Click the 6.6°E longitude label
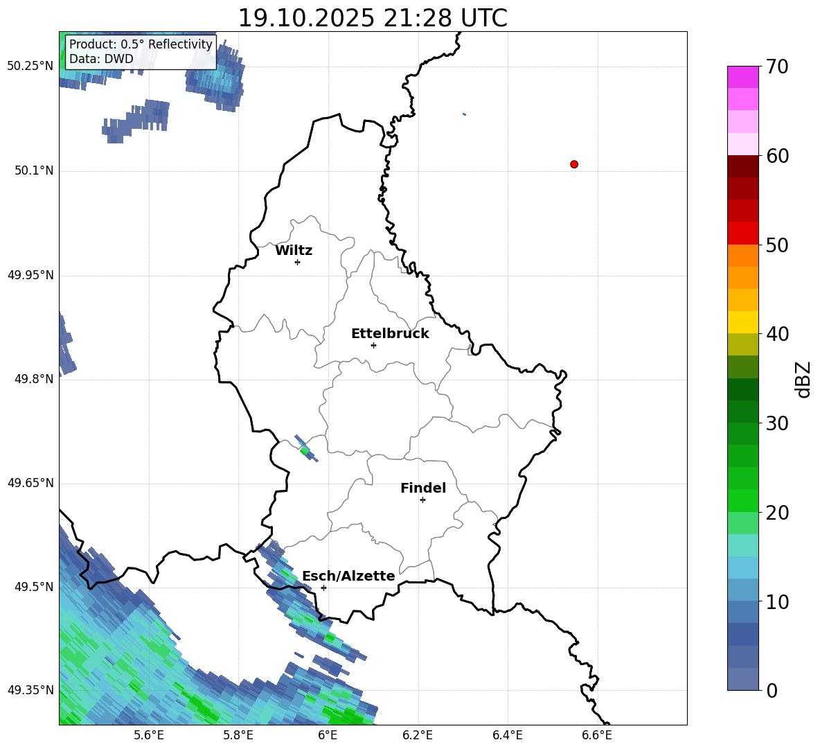The height and width of the screenshot is (749, 820). click(x=597, y=735)
